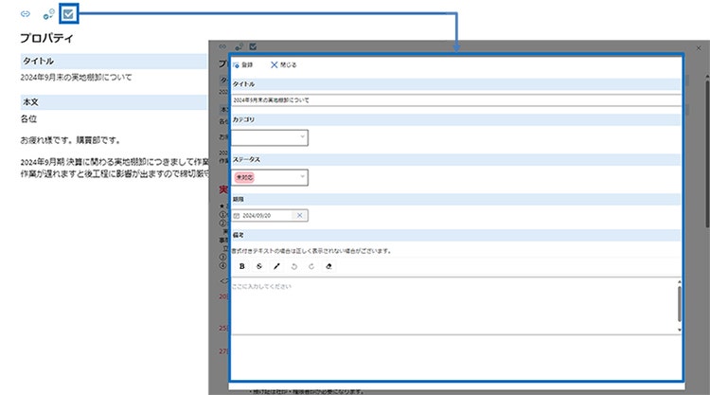710x395 pixels.
Task: Toggle bold formatting in 備考 toolbar
Action: click(x=241, y=266)
